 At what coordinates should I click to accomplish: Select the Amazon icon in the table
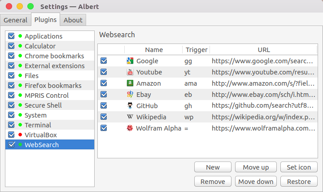point(130,83)
